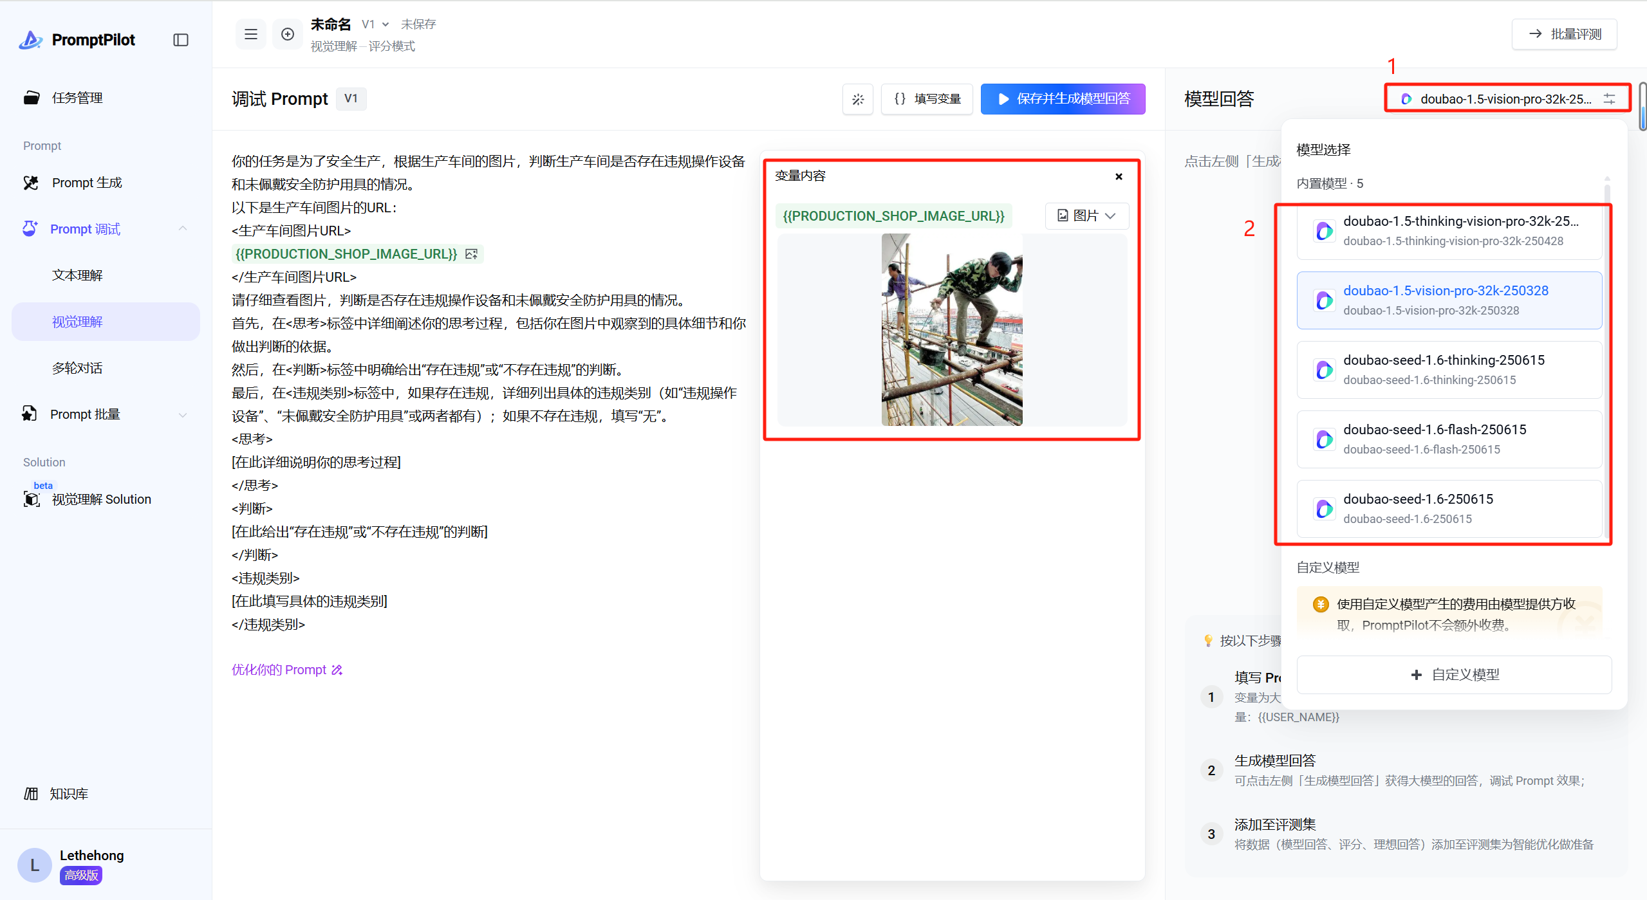Switch to 多轮对话 sidebar item
The image size is (1647, 900).
77,368
